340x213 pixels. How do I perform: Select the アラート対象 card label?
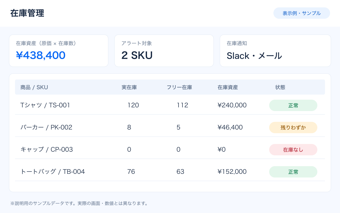[x=137, y=43]
